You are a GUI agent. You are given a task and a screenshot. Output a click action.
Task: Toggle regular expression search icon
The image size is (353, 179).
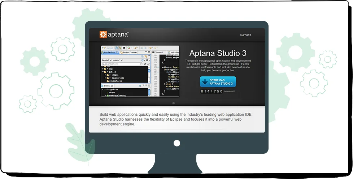coord(149,64)
